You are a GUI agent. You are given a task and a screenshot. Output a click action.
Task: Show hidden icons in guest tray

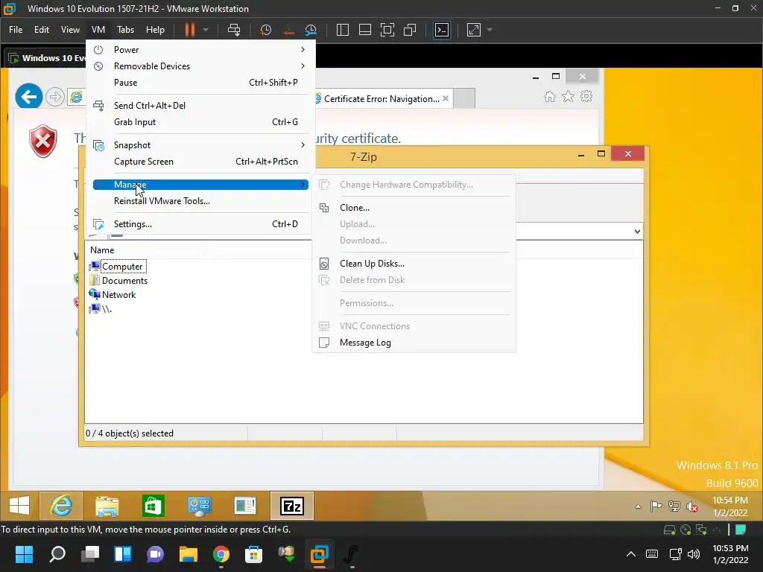(x=638, y=506)
